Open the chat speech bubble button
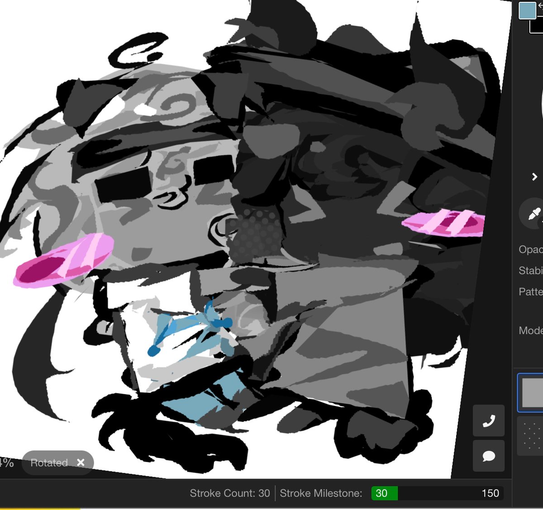543x510 pixels. coord(489,456)
